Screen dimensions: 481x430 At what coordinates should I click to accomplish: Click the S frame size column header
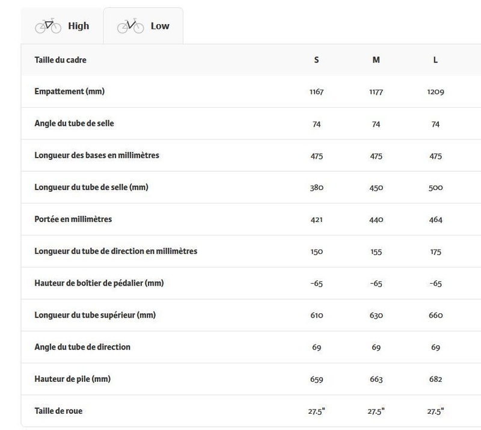[317, 60]
